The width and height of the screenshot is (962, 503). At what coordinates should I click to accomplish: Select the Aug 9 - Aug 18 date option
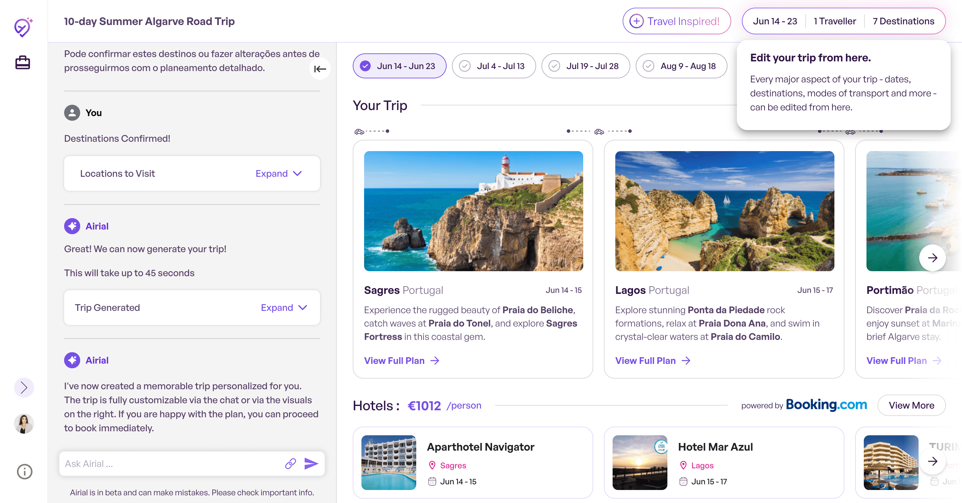(x=681, y=66)
